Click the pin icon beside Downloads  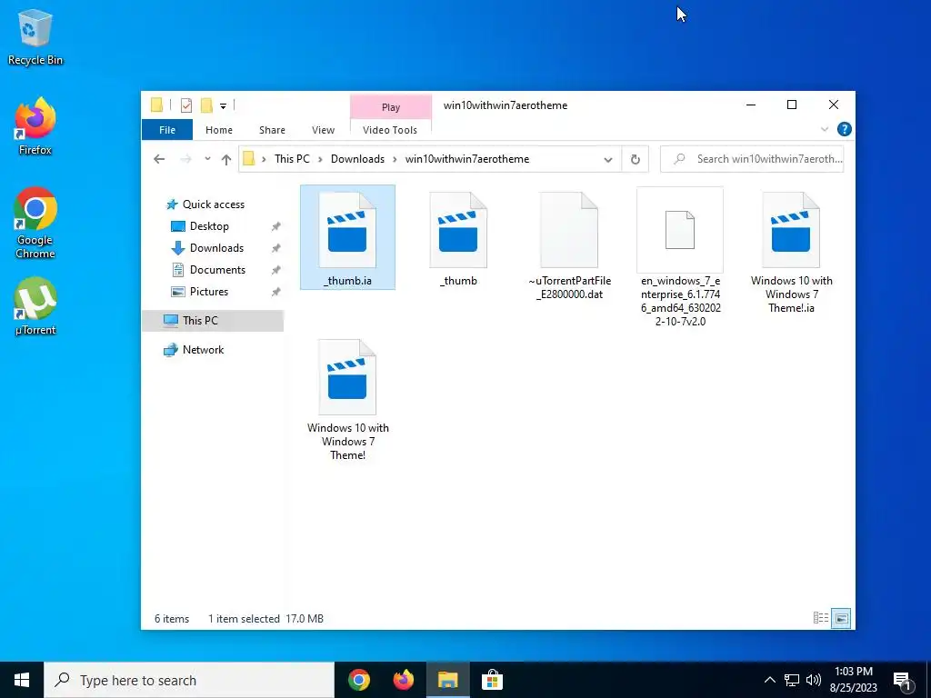[275, 248]
